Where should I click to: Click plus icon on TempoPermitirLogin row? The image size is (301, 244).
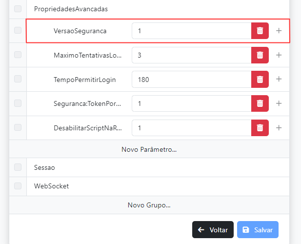pyautogui.click(x=279, y=79)
